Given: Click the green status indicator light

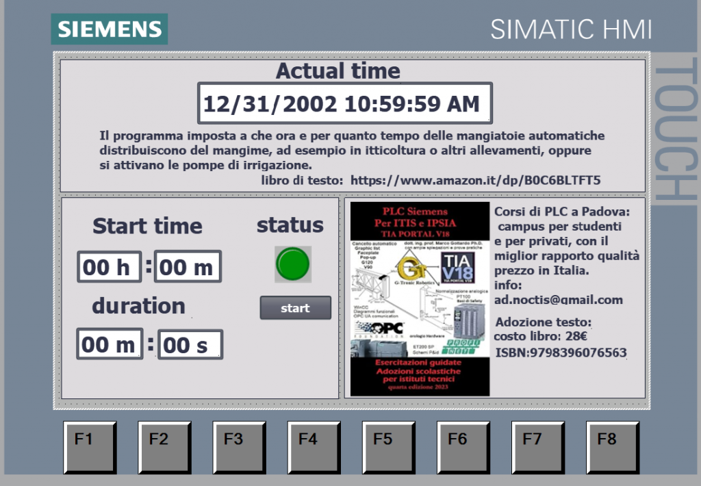Looking at the screenshot, I should pyautogui.click(x=293, y=264).
